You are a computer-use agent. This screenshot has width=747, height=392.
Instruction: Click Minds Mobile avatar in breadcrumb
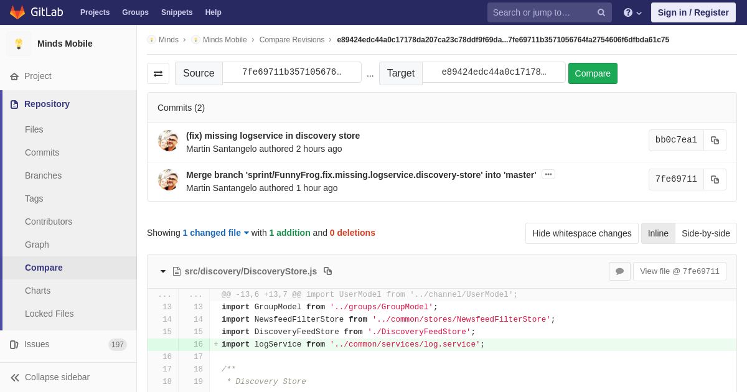click(195, 40)
